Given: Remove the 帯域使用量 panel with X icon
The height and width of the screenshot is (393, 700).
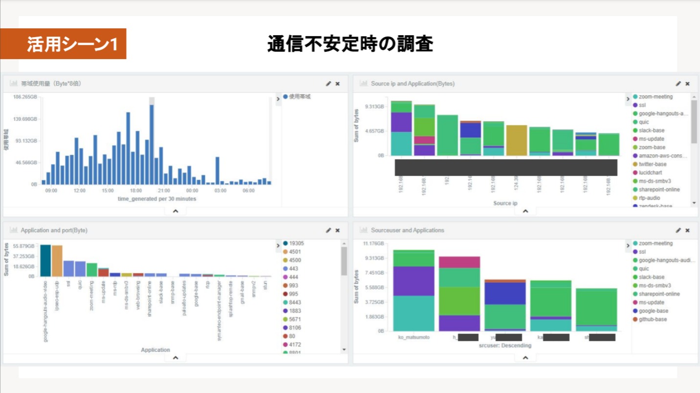Looking at the screenshot, I should tap(337, 84).
